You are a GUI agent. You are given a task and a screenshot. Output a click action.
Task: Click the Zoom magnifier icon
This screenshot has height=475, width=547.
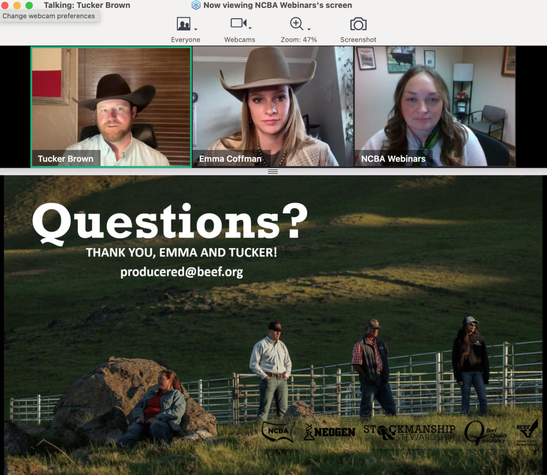(x=296, y=24)
